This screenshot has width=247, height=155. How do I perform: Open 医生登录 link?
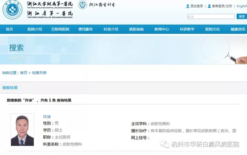pos(196,6)
